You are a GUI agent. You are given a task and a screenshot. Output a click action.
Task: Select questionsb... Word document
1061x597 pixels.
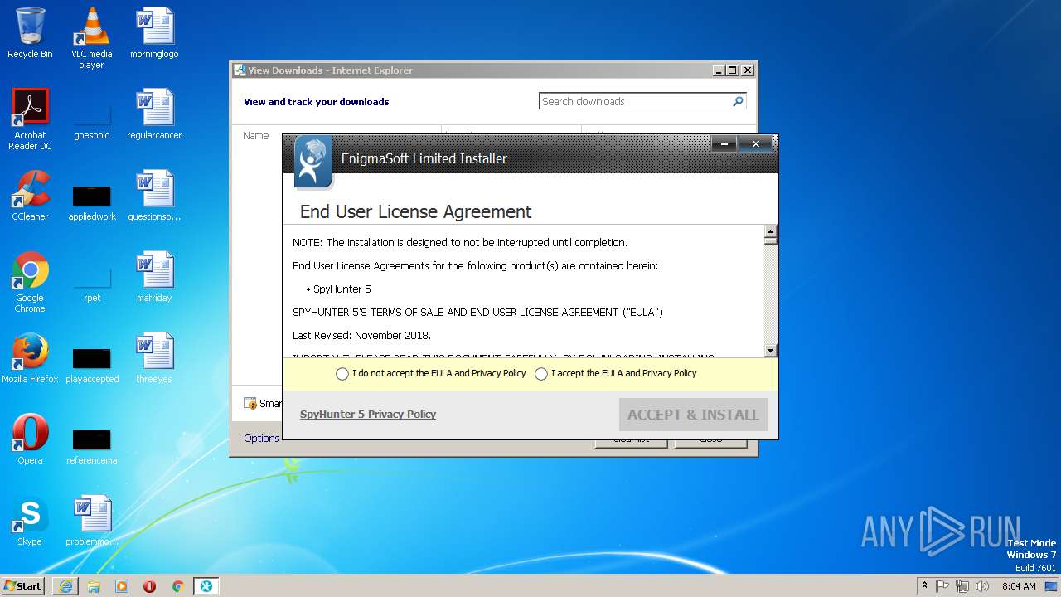coord(154,197)
